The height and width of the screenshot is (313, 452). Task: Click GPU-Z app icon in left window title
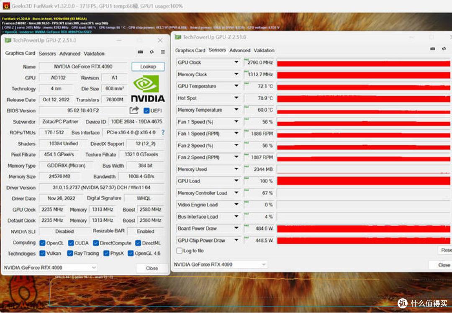tap(8, 40)
